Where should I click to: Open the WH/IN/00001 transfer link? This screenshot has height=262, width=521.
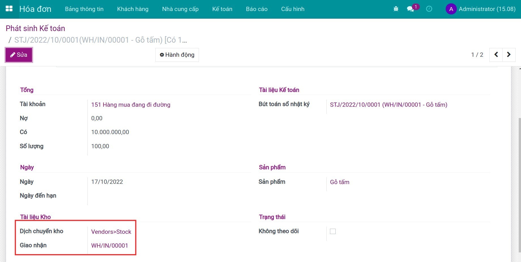click(x=110, y=246)
